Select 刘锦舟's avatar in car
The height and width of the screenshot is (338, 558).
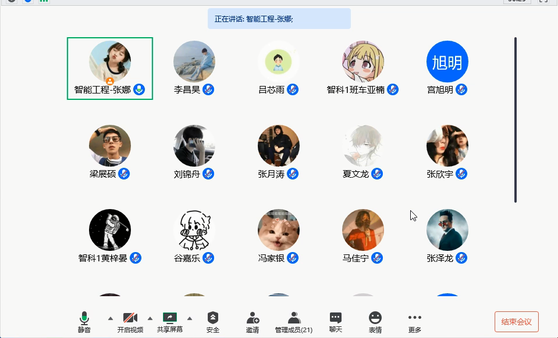[x=194, y=146]
